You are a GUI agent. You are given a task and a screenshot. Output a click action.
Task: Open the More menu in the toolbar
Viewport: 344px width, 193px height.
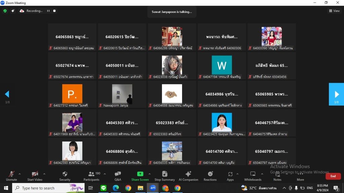pos(300,176)
